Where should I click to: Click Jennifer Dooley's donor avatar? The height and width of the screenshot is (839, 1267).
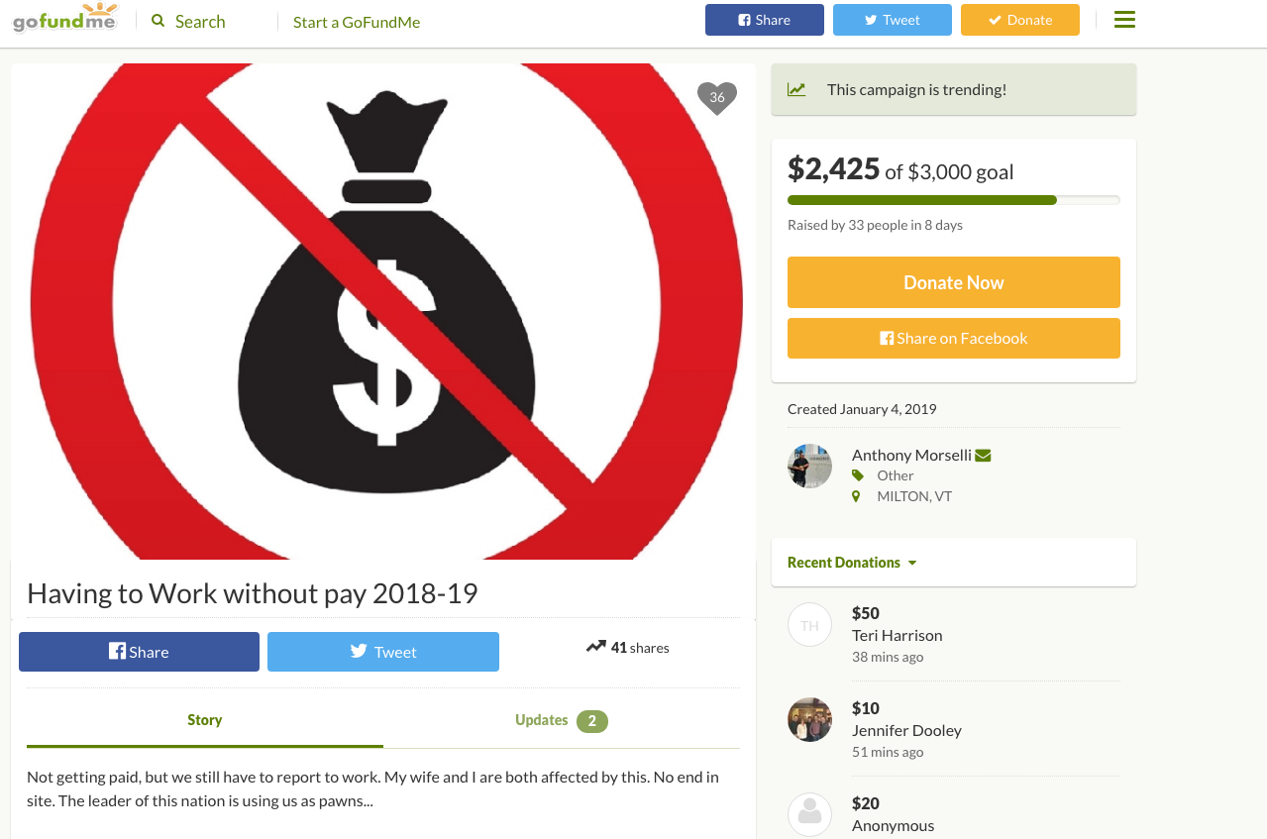[x=809, y=720]
